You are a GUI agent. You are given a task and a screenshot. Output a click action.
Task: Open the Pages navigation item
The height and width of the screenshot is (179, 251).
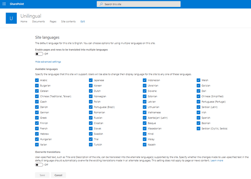[x=53, y=21]
